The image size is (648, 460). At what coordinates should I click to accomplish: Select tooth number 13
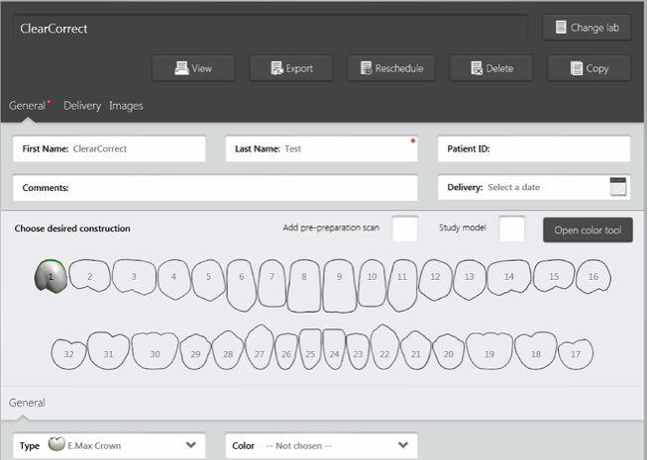(469, 278)
